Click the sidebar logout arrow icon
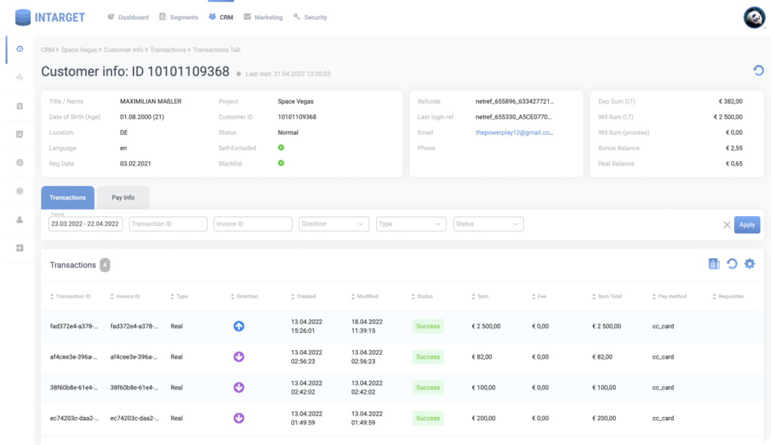Screen dimensions: 771x445 tap(20, 248)
